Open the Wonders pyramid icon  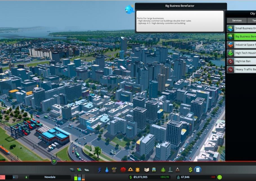pos(178,170)
